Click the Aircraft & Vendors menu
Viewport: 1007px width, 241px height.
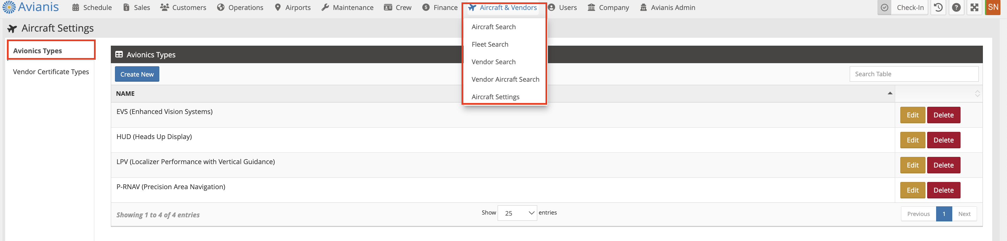coord(502,8)
